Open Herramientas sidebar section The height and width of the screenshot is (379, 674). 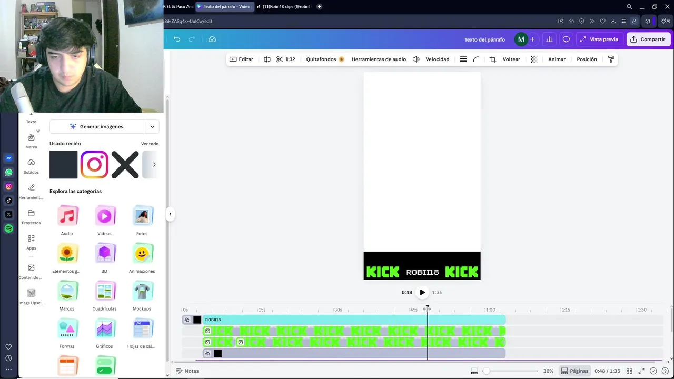(31, 192)
